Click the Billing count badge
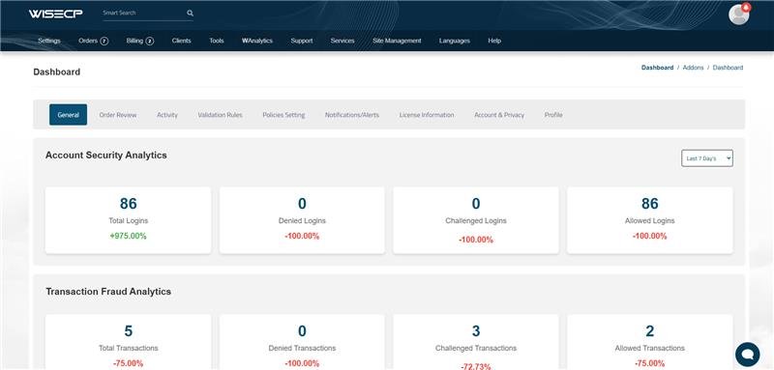Screen dimensions: 774x370 150,41
